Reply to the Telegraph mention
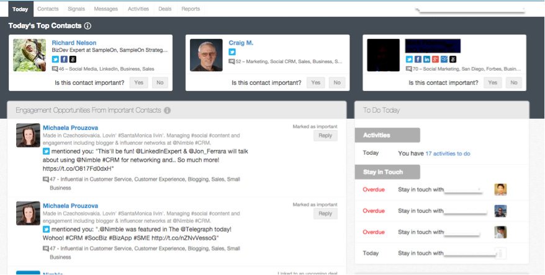This screenshot has width=545, height=275. (x=325, y=214)
